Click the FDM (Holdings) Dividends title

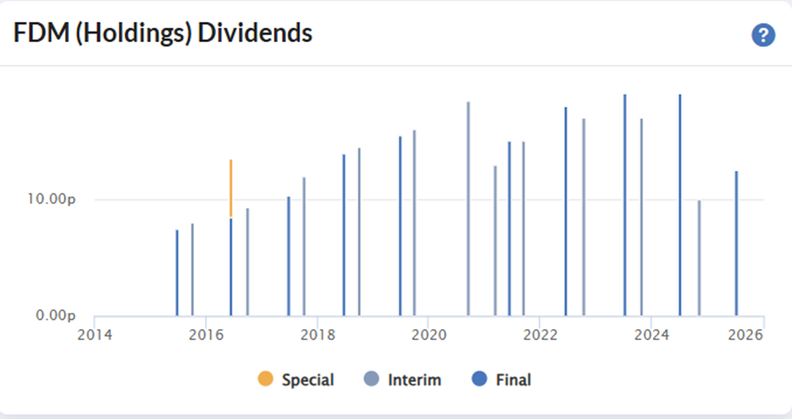163,34
